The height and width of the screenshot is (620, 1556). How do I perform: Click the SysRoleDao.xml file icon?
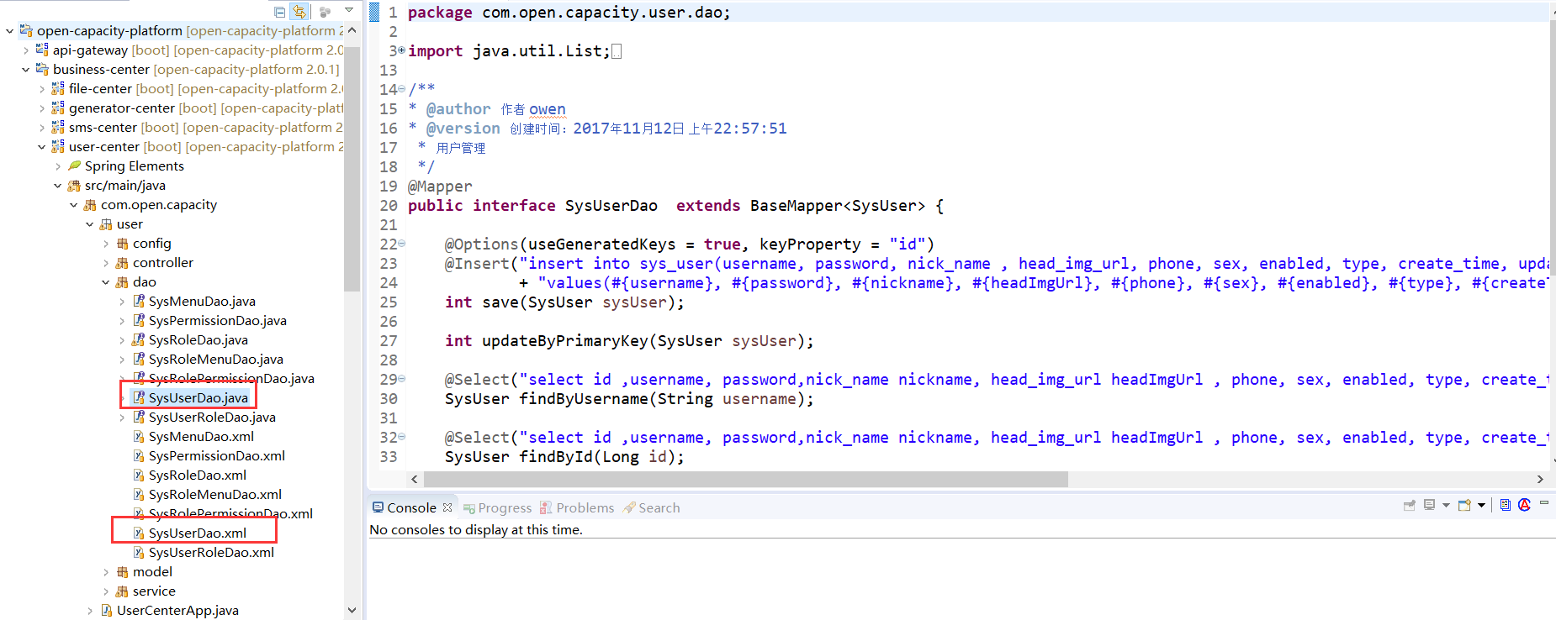click(x=139, y=476)
